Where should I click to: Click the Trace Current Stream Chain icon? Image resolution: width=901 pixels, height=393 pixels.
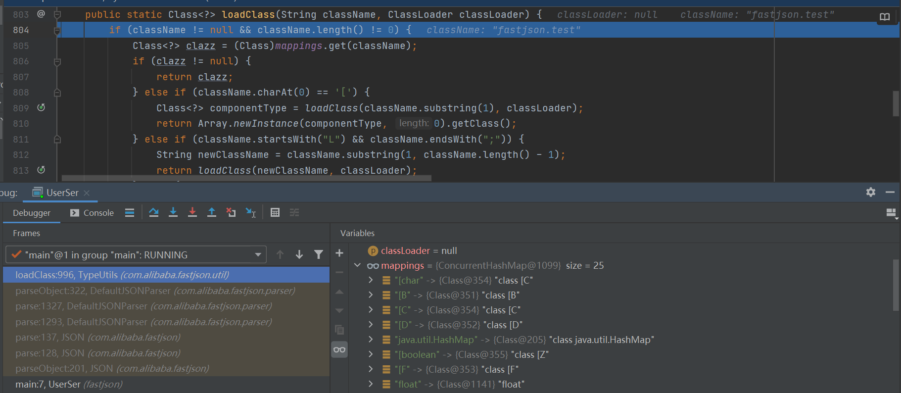[x=294, y=212]
